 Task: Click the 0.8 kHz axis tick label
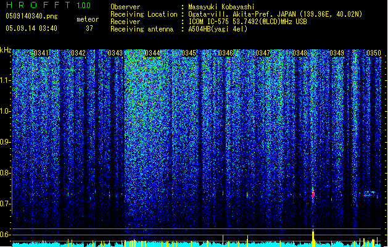(x=6, y=173)
